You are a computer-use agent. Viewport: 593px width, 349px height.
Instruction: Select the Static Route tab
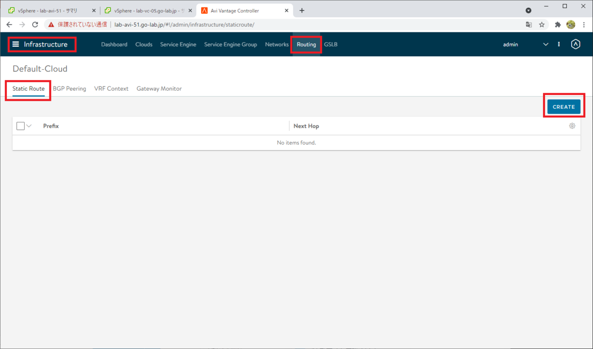click(29, 89)
